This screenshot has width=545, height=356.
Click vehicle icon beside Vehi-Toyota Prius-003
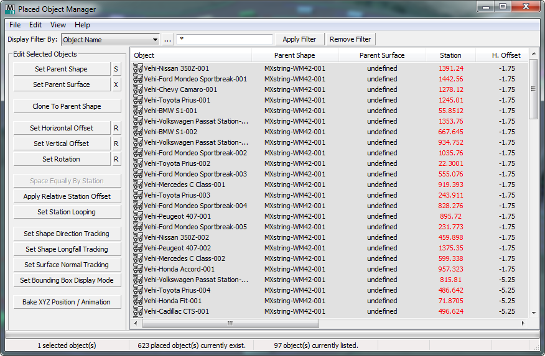click(138, 195)
